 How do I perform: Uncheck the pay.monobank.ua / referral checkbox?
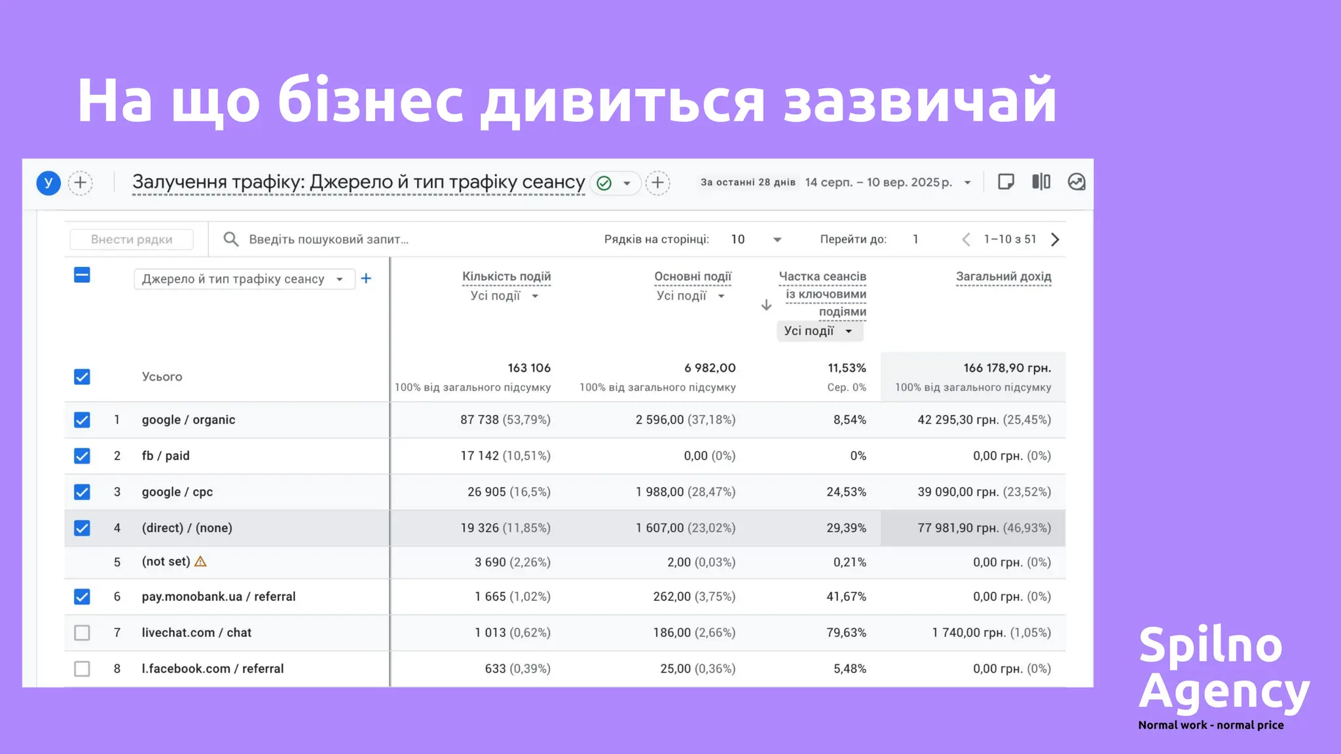(82, 596)
